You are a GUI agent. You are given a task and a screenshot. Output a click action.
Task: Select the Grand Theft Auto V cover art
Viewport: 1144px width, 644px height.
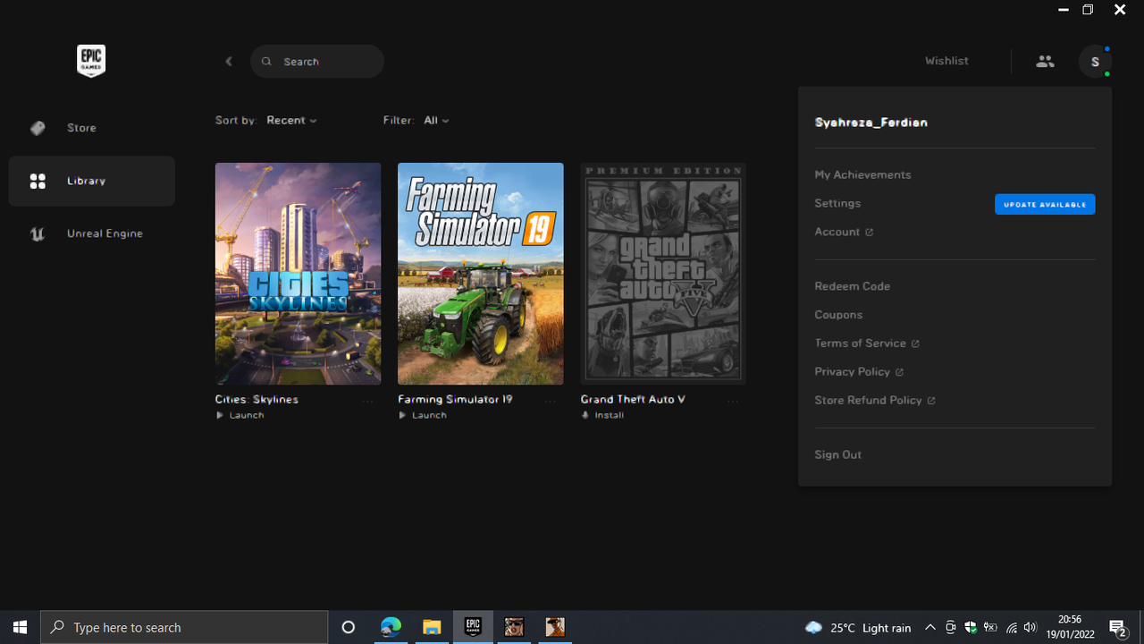click(x=663, y=274)
